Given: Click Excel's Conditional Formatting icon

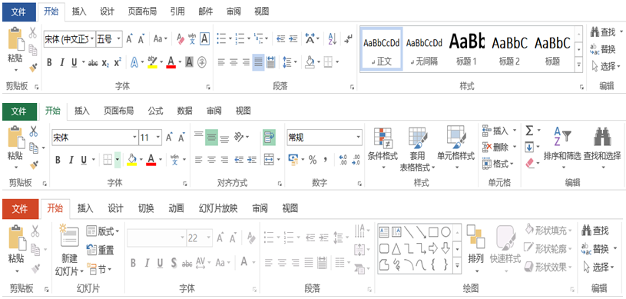Looking at the screenshot, I should (383, 138).
